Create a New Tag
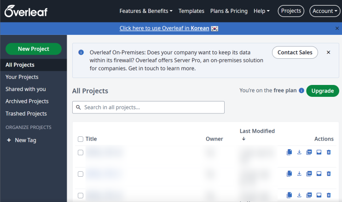342x202 pixels. tap(22, 140)
